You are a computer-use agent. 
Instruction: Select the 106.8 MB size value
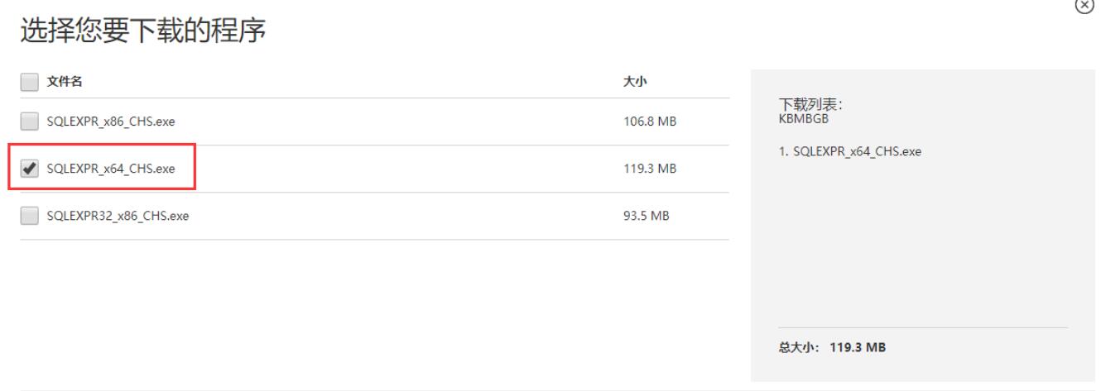point(649,122)
